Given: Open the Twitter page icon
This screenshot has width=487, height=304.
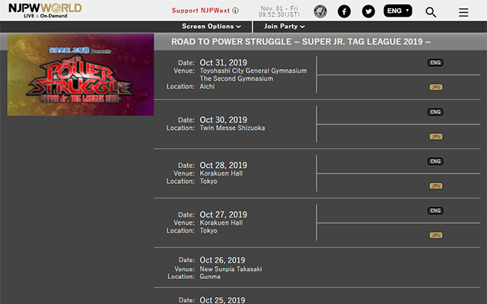Looking at the screenshot, I should pos(368,12).
